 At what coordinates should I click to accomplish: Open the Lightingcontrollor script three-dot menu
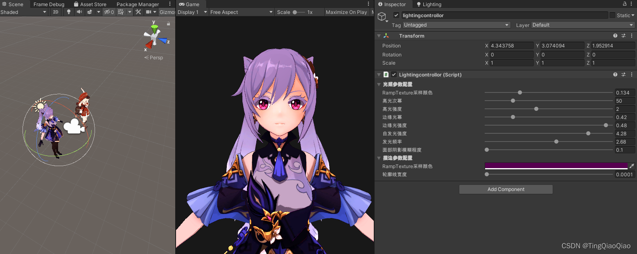click(632, 75)
